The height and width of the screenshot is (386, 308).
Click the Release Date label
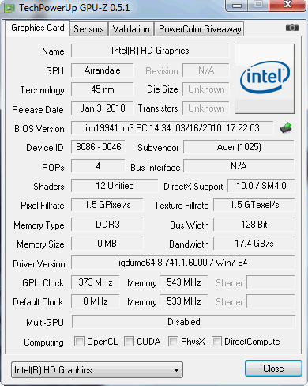click(38, 110)
